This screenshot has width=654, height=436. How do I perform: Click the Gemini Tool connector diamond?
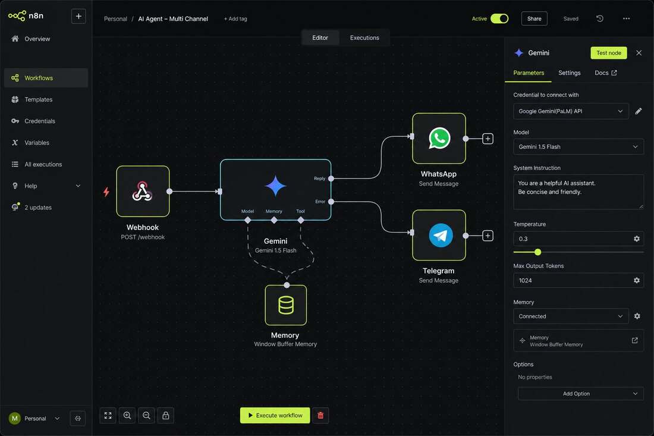click(x=301, y=220)
